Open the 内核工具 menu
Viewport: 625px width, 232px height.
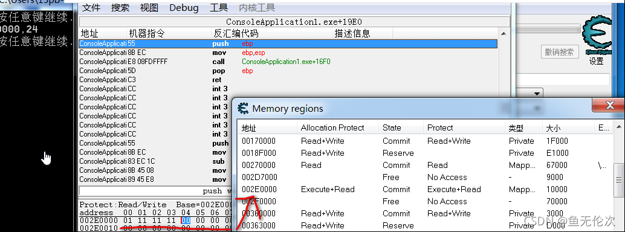tap(257, 8)
